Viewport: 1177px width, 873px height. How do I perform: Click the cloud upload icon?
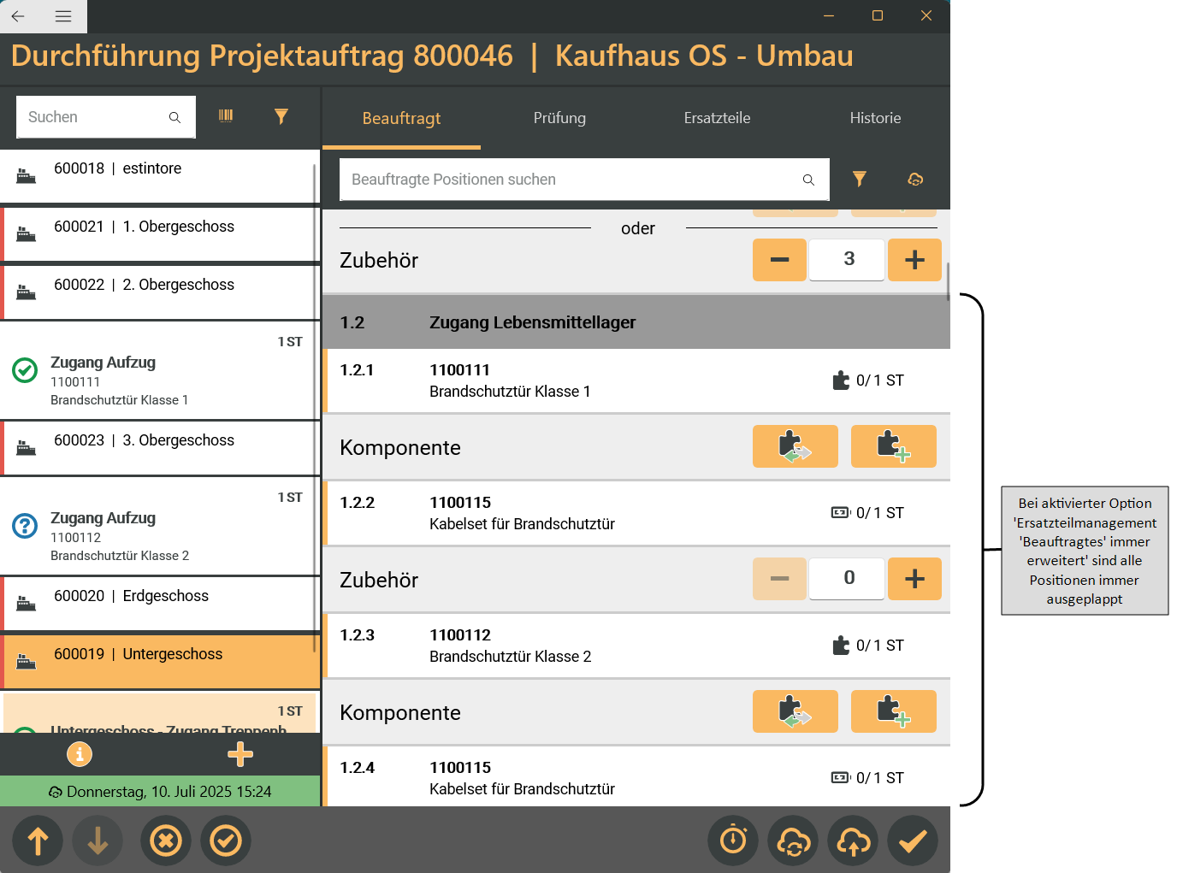pyautogui.click(x=853, y=841)
